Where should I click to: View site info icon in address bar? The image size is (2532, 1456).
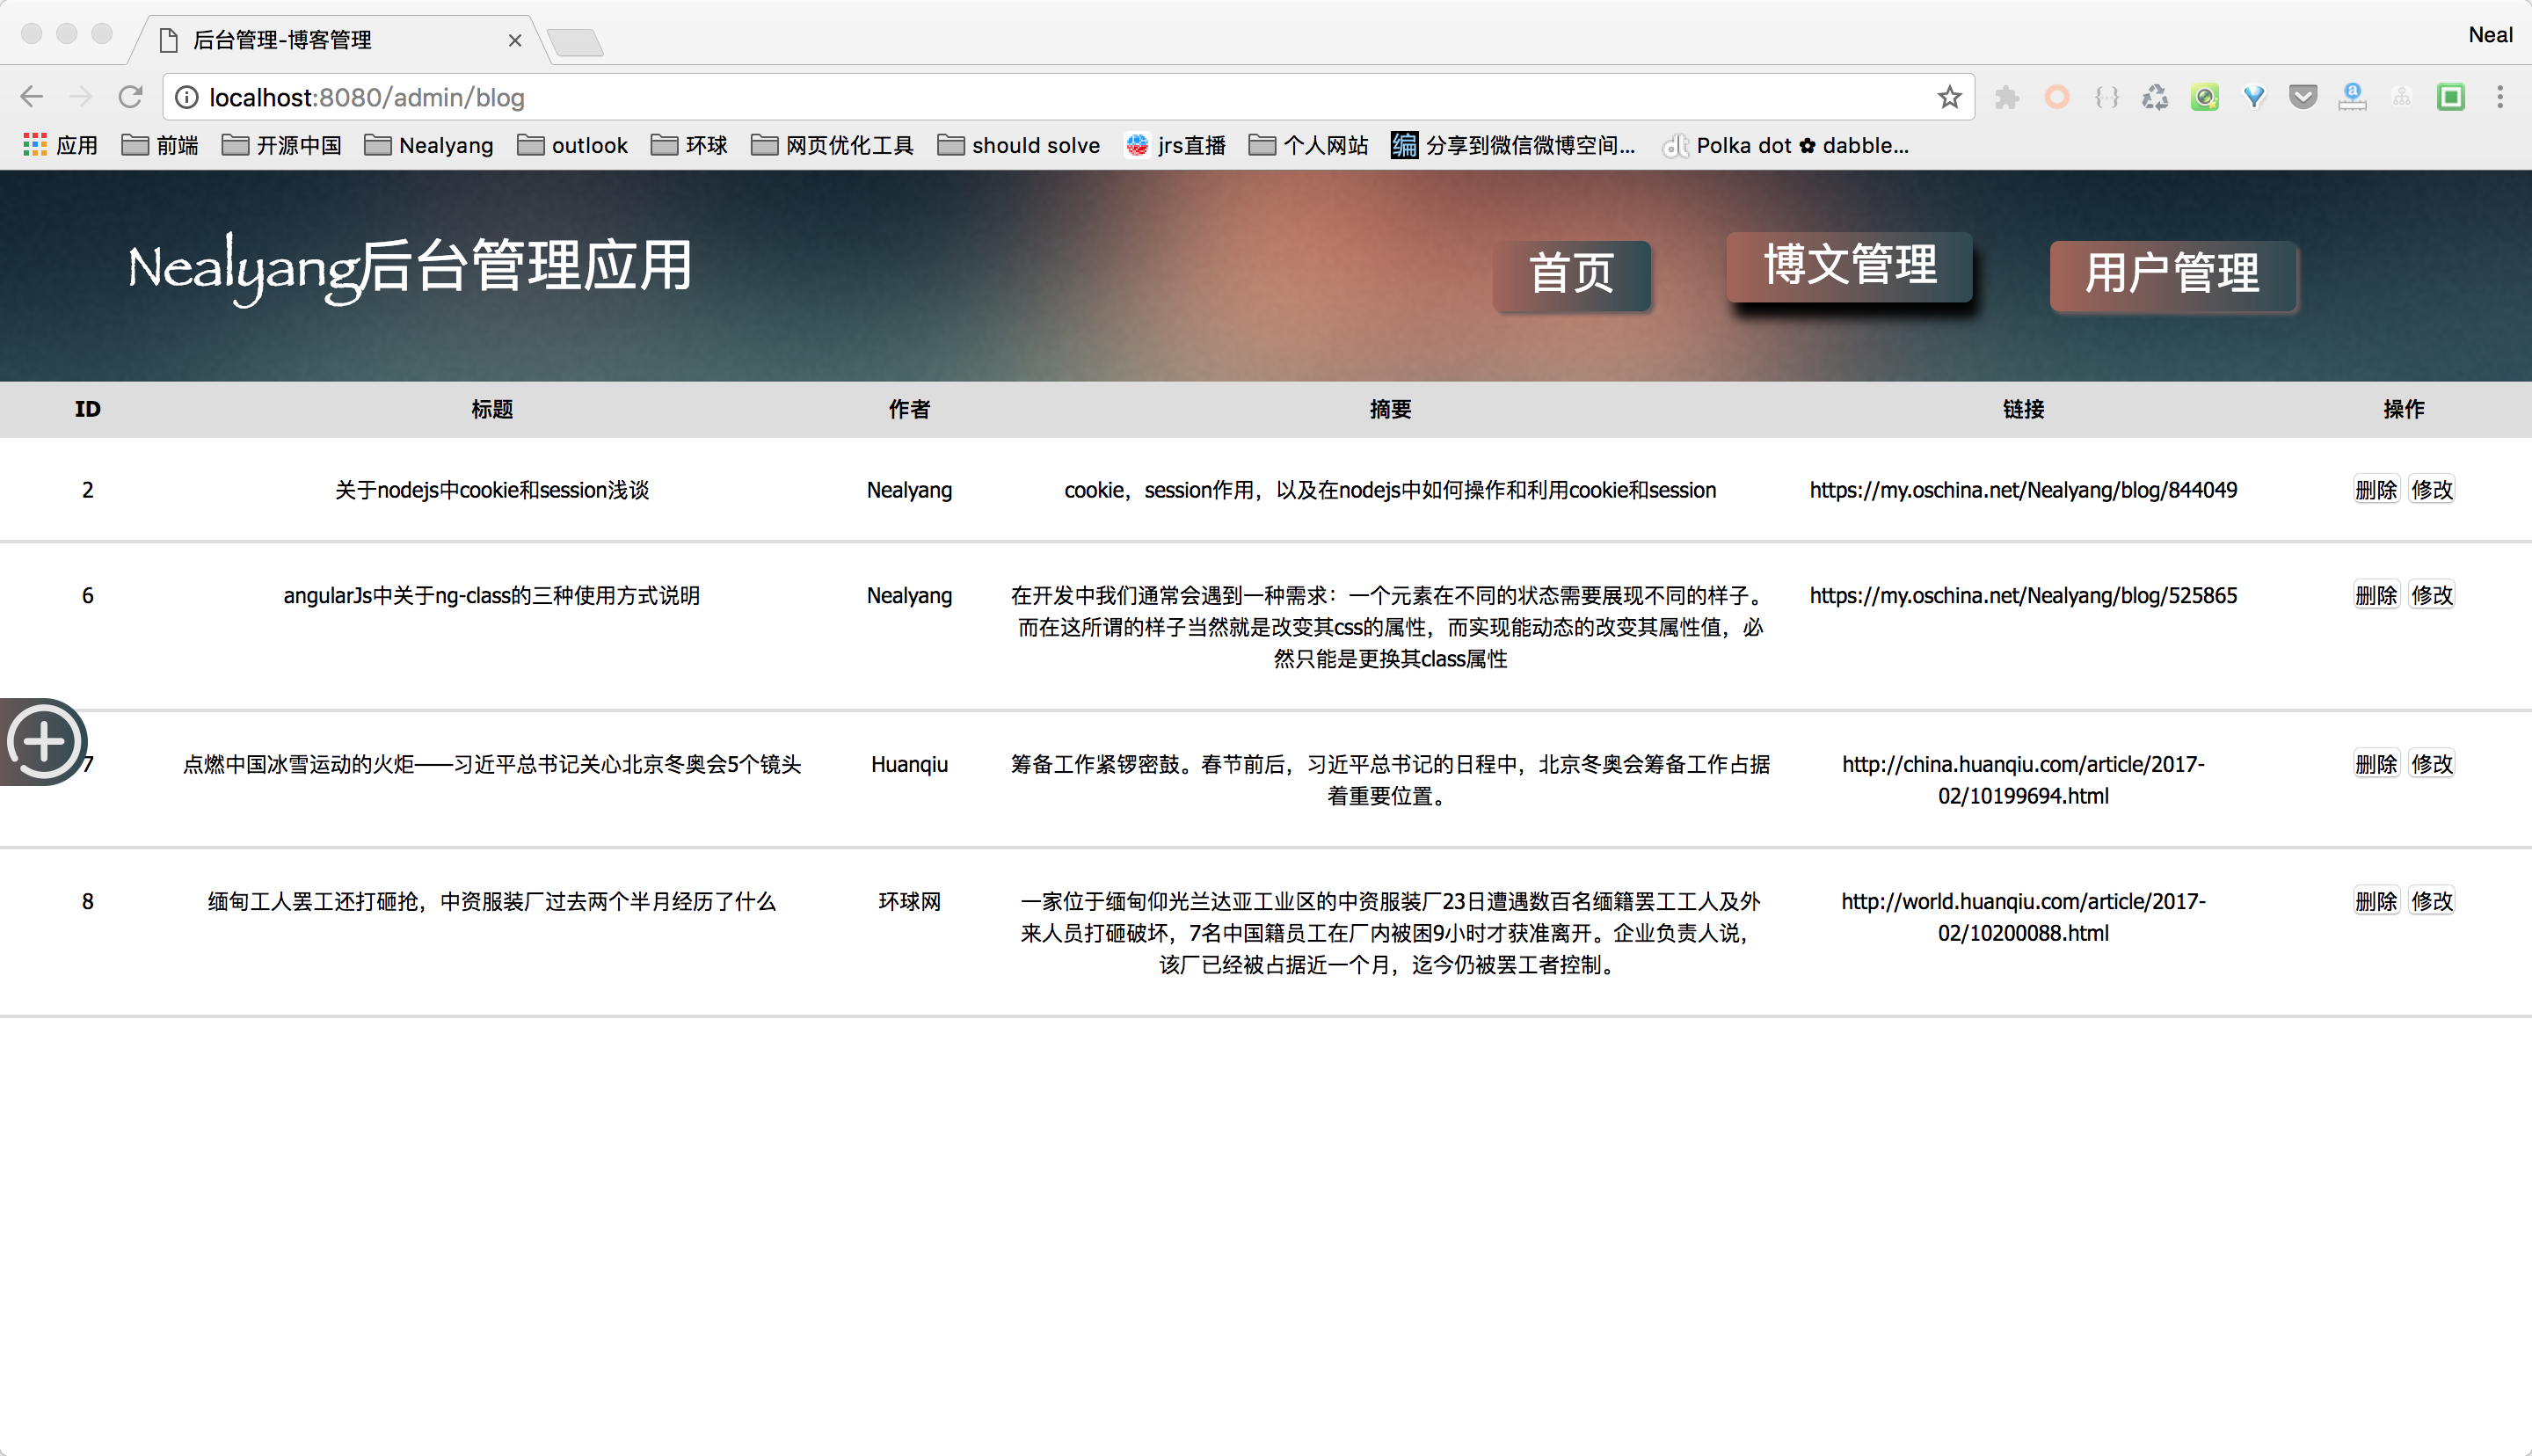[187, 97]
